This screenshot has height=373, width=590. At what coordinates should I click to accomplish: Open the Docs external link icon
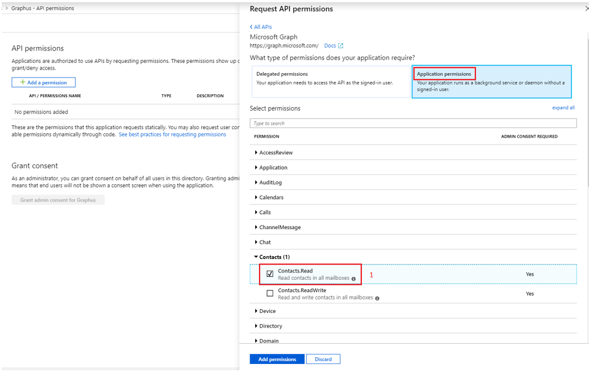[341, 46]
